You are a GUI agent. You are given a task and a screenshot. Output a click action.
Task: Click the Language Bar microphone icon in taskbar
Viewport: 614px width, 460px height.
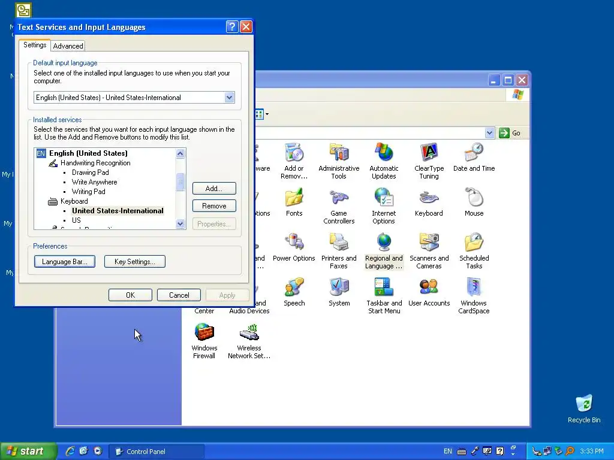click(475, 451)
